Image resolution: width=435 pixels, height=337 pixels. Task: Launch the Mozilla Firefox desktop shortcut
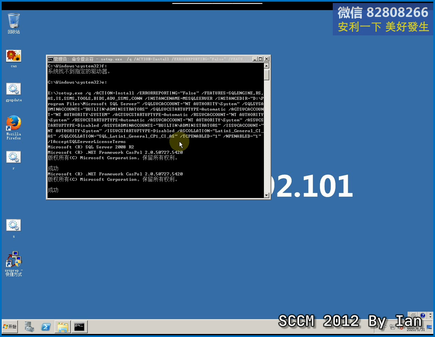13,128
